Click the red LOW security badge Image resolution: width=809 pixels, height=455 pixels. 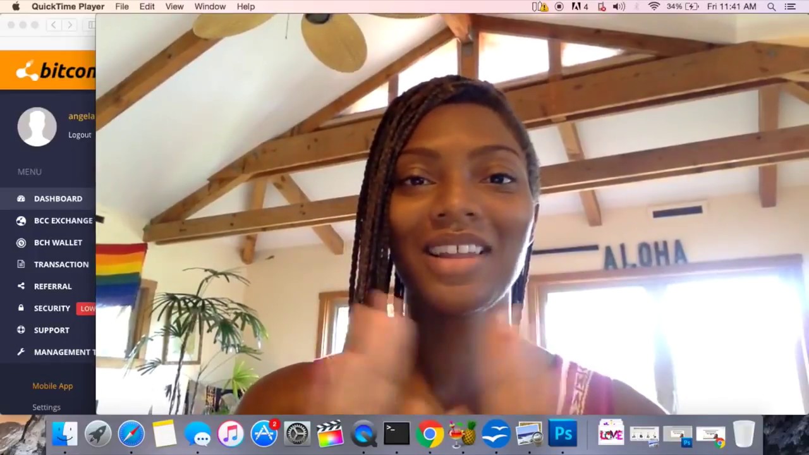pos(86,308)
